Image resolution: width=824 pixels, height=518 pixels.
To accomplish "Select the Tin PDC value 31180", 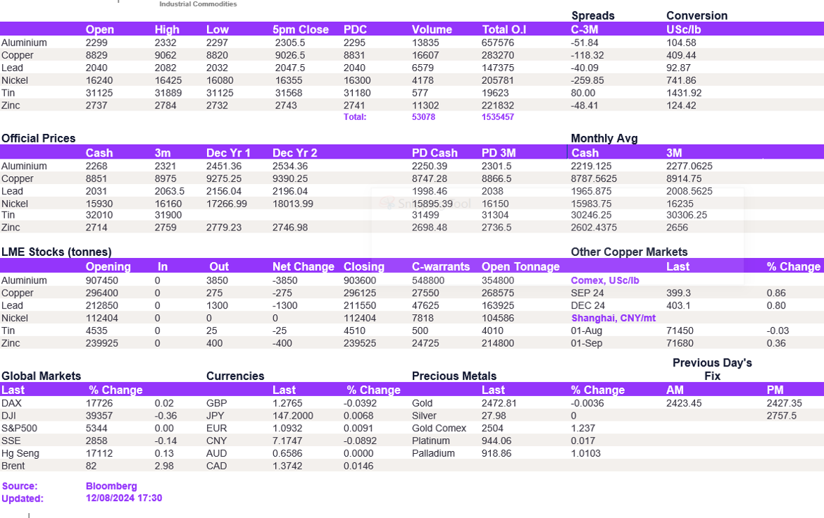I will [x=357, y=93].
